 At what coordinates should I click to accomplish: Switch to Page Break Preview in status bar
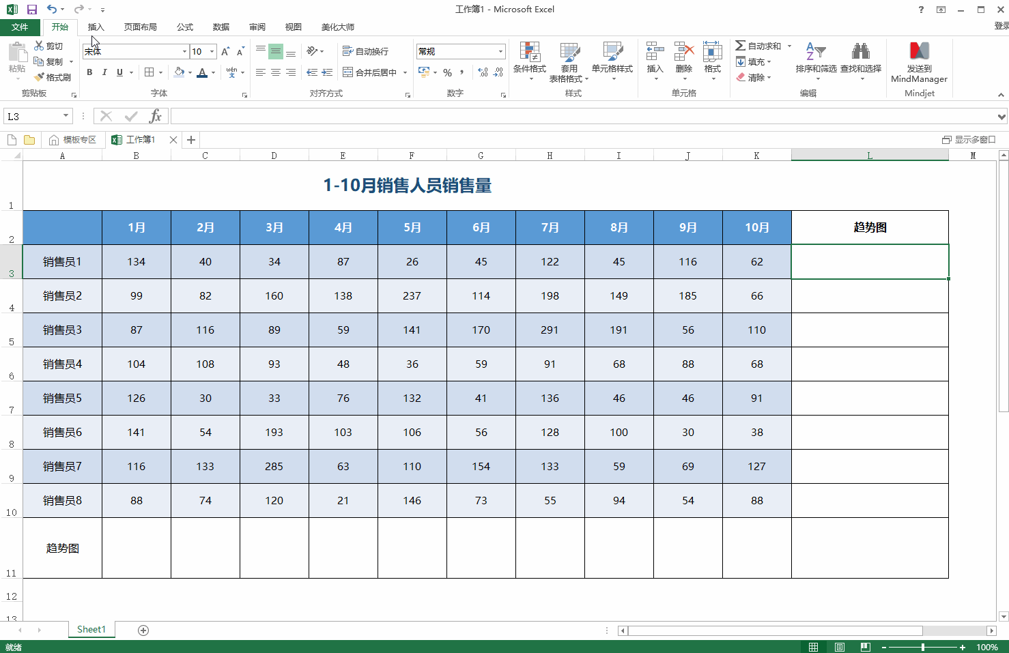coord(866,647)
